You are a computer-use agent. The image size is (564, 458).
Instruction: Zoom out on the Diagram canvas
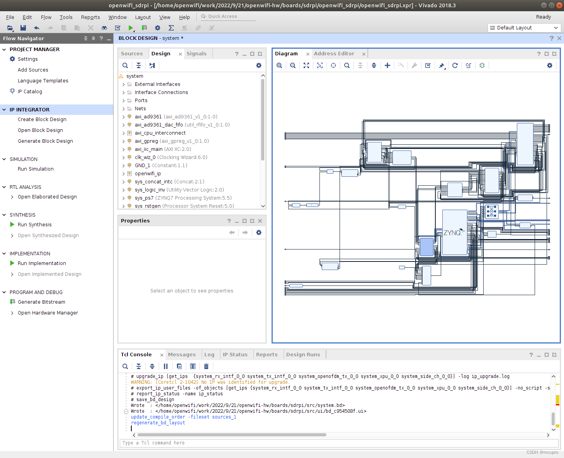[x=293, y=65]
